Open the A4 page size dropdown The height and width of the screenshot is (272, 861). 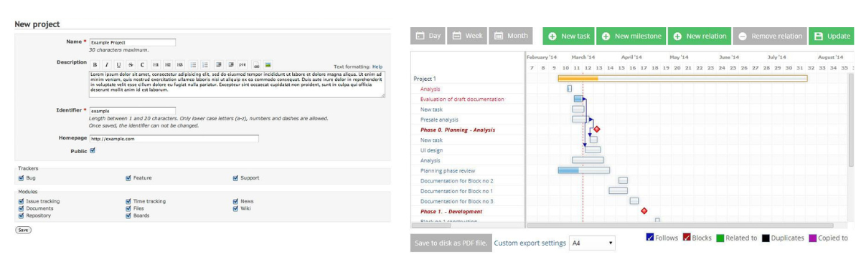(592, 243)
